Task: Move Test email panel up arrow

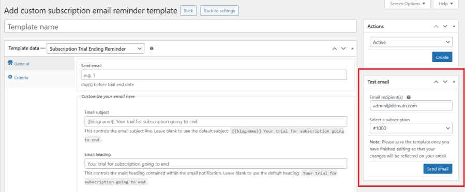Action: coord(436,82)
